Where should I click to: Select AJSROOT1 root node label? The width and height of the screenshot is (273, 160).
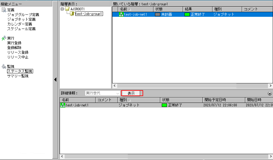(78, 9)
